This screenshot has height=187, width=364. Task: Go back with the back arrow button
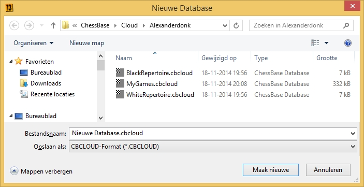(x=14, y=25)
